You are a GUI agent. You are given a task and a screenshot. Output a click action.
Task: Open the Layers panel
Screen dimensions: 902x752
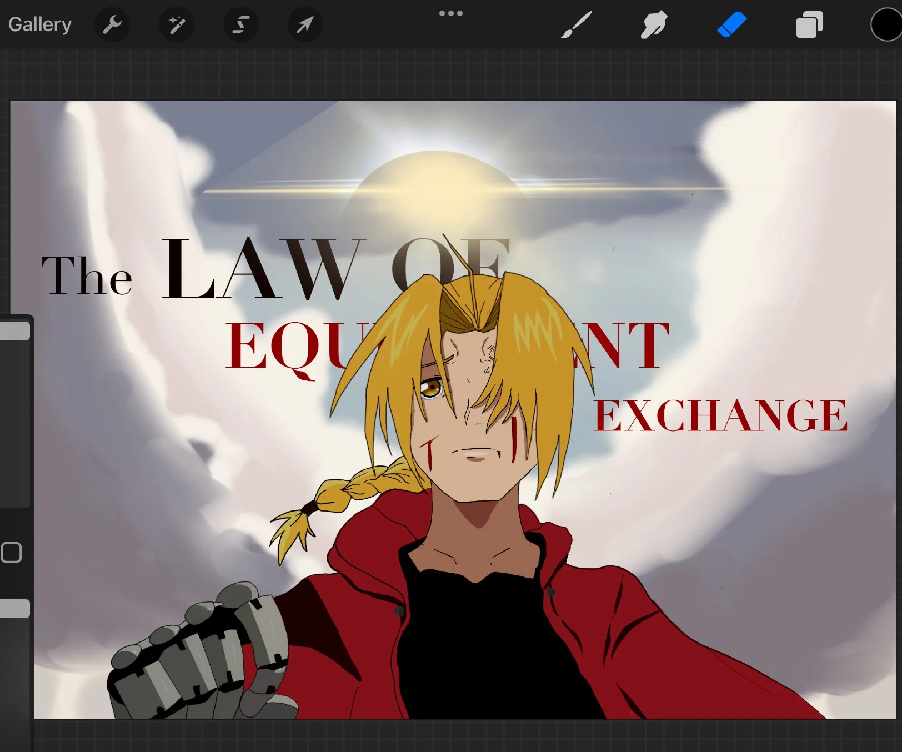[809, 25]
